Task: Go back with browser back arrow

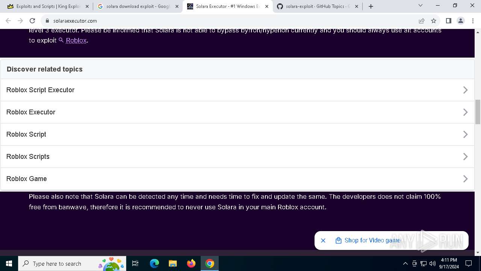Action: (x=8, y=21)
